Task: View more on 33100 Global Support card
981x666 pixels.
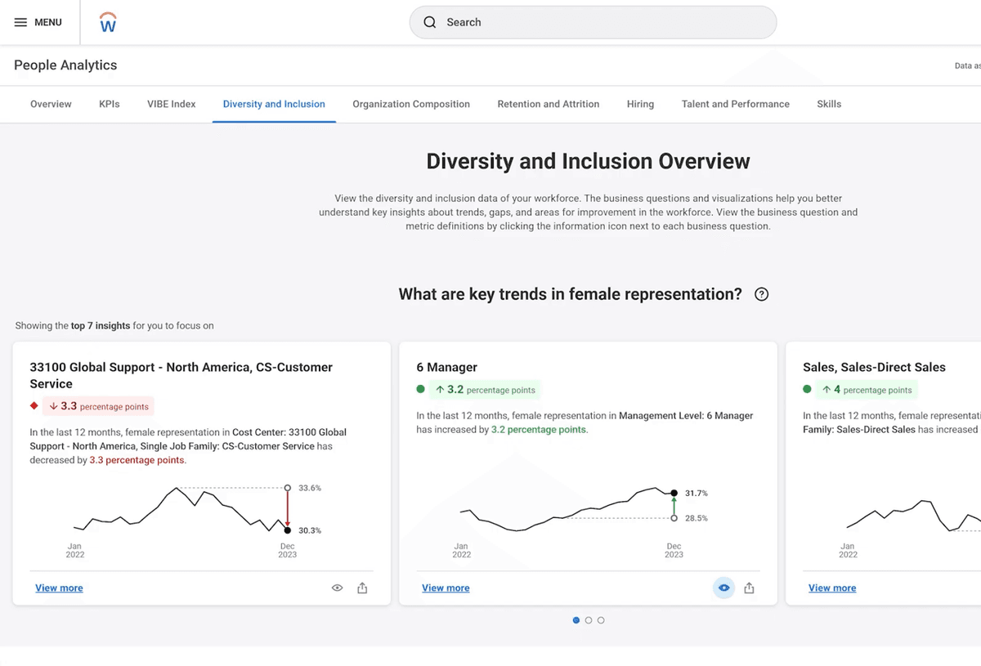Action: [x=59, y=588]
